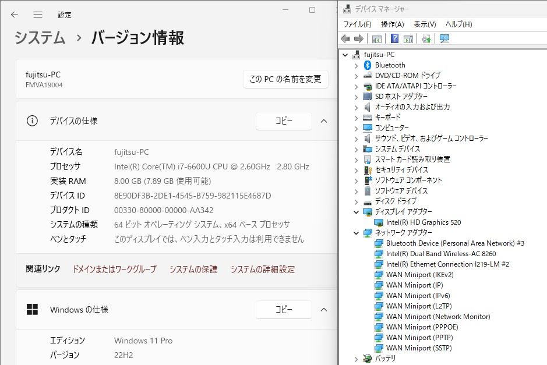
Task: Expand サウンド、ビデオ、およびゲーム コントローラー
Action: (x=356, y=139)
